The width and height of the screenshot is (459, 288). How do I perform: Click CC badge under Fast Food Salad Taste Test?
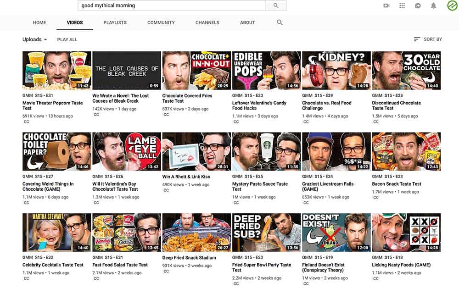click(96, 279)
